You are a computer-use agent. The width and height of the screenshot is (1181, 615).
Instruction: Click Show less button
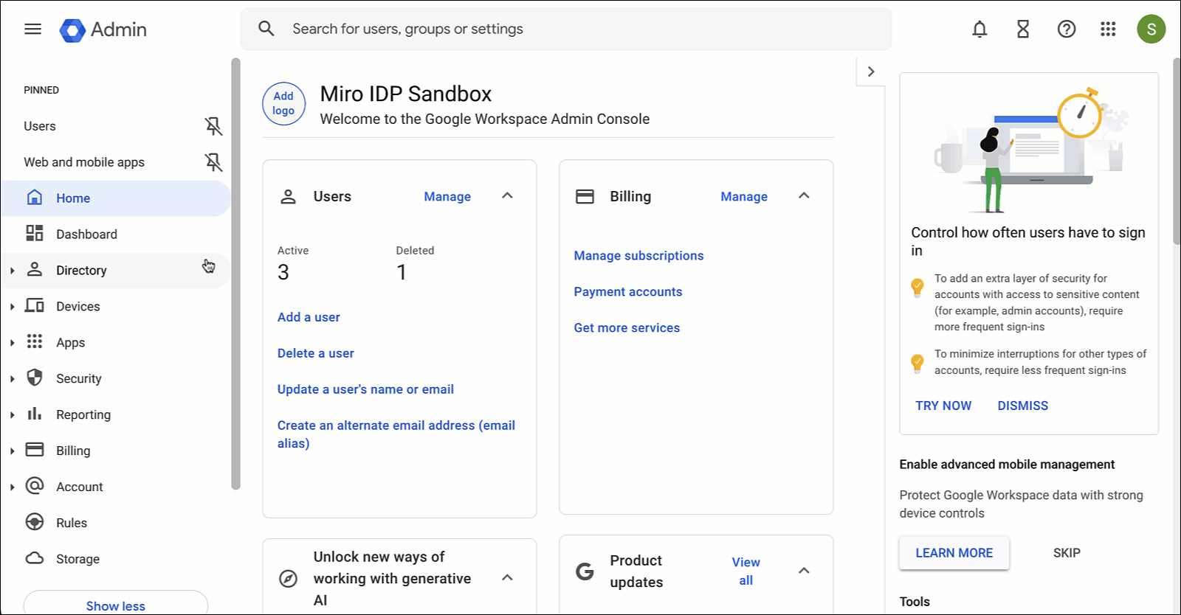click(116, 603)
